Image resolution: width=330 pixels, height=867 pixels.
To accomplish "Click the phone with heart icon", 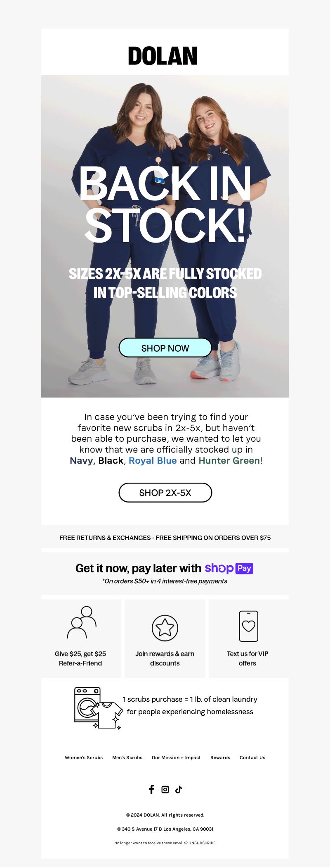I will pyautogui.click(x=248, y=626).
